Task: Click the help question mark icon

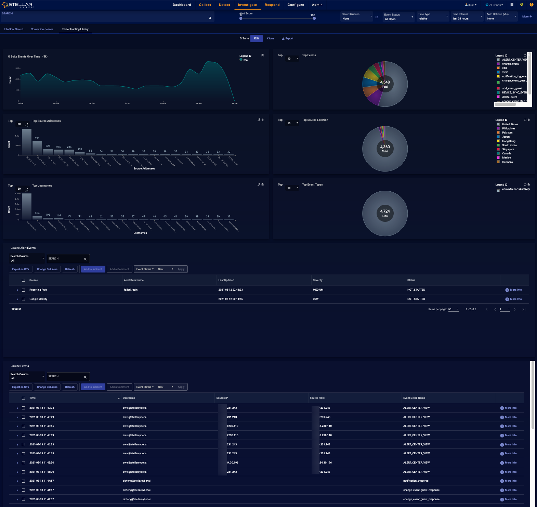Action: click(x=531, y=5)
